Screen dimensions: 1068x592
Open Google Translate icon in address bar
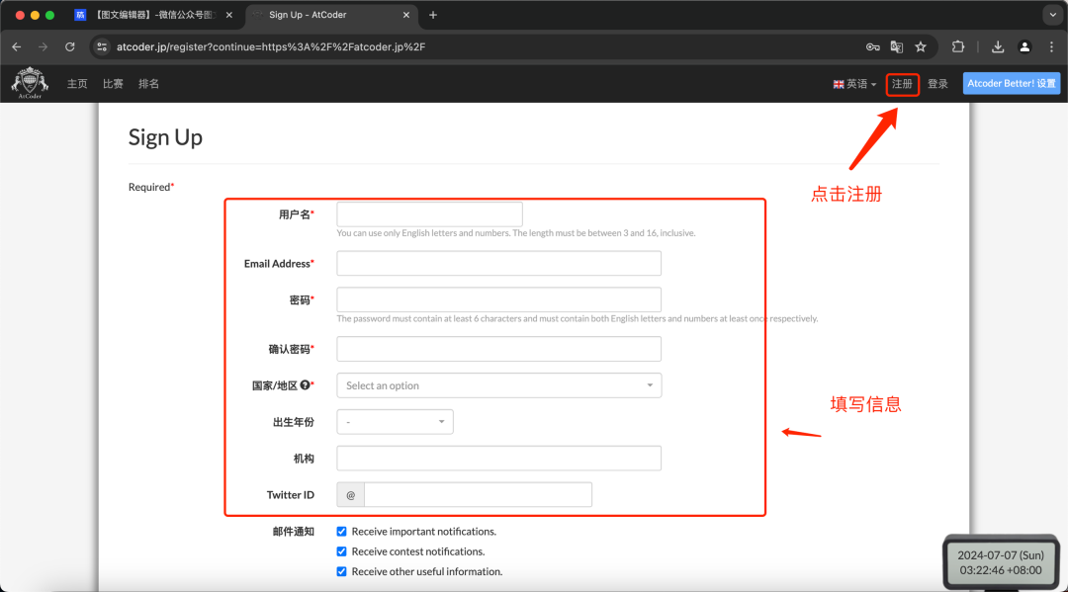coord(896,46)
